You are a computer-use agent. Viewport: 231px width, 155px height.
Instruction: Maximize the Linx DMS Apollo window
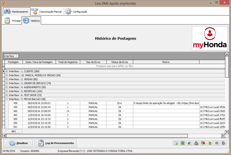click(217, 3)
